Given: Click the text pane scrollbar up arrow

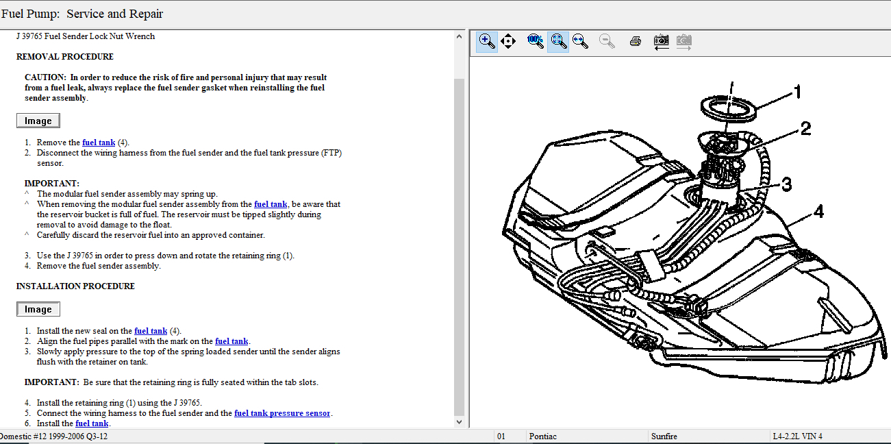Looking at the screenshot, I should (x=460, y=36).
